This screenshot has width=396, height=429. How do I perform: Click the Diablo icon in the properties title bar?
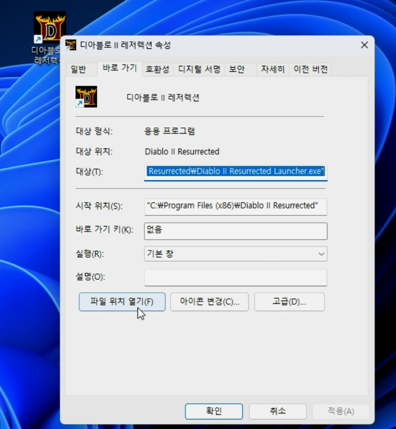[71, 45]
